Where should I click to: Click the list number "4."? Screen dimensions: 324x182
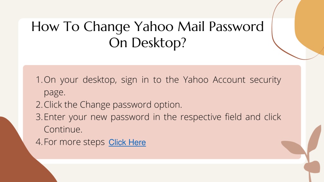click(39, 142)
